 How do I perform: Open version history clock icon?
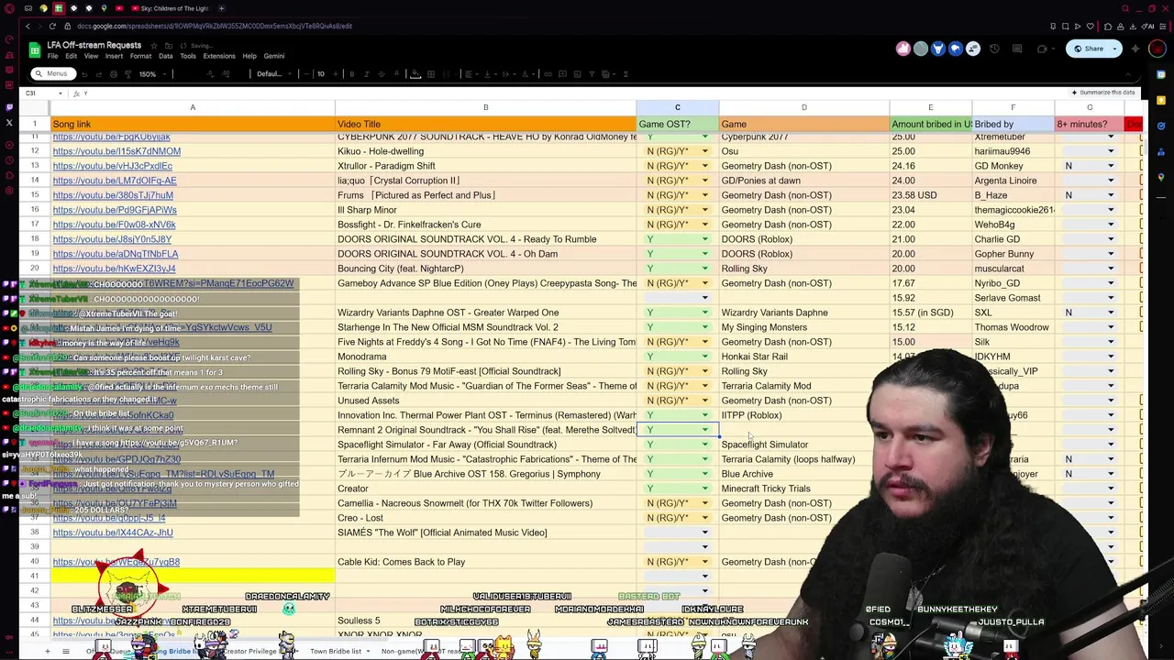(x=994, y=49)
